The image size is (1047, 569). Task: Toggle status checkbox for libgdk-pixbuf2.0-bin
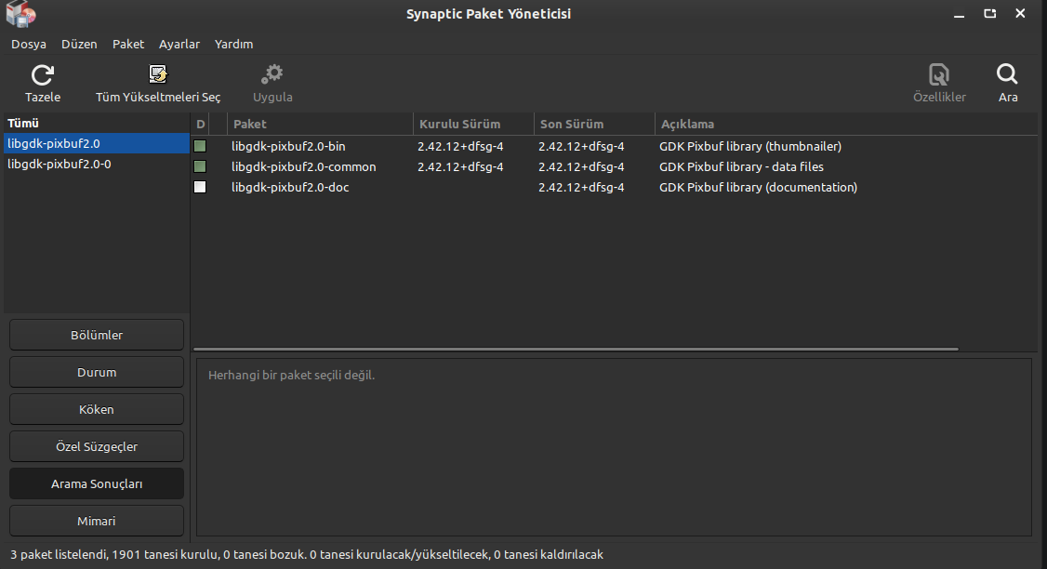[x=200, y=146]
